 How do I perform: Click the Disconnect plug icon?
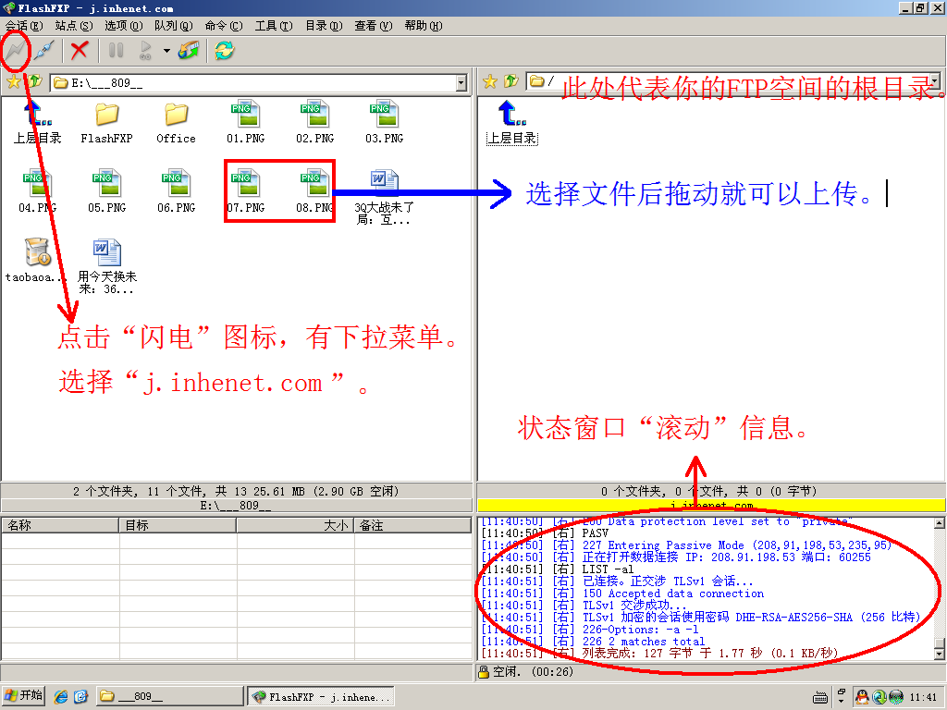(x=44, y=50)
